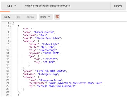Click the request URL input field

[x=67, y=6]
